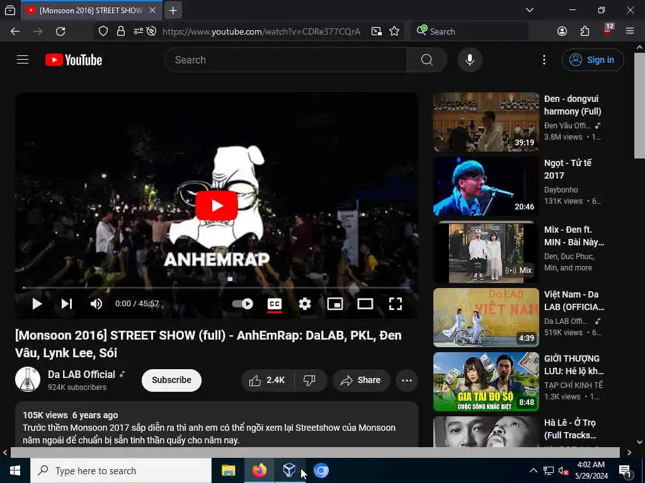
Task: Open the notification center
Action: pos(625,471)
